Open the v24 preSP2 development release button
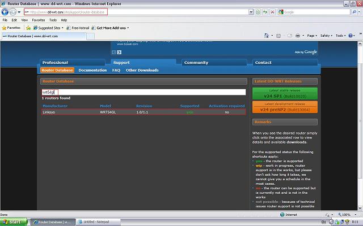 (x=285, y=107)
